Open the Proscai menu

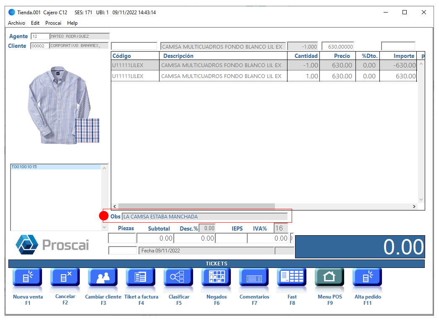pos(53,23)
